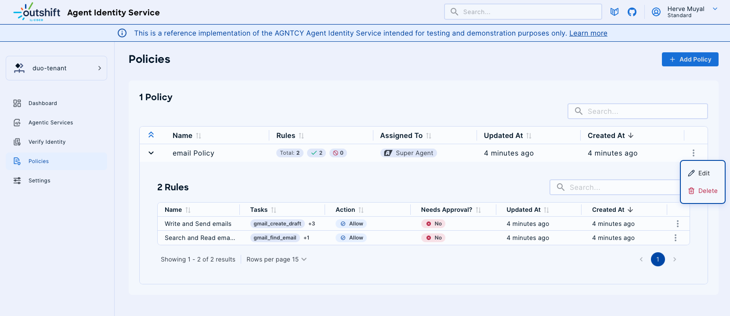Collapse all rows with double-chevron icon

151,135
